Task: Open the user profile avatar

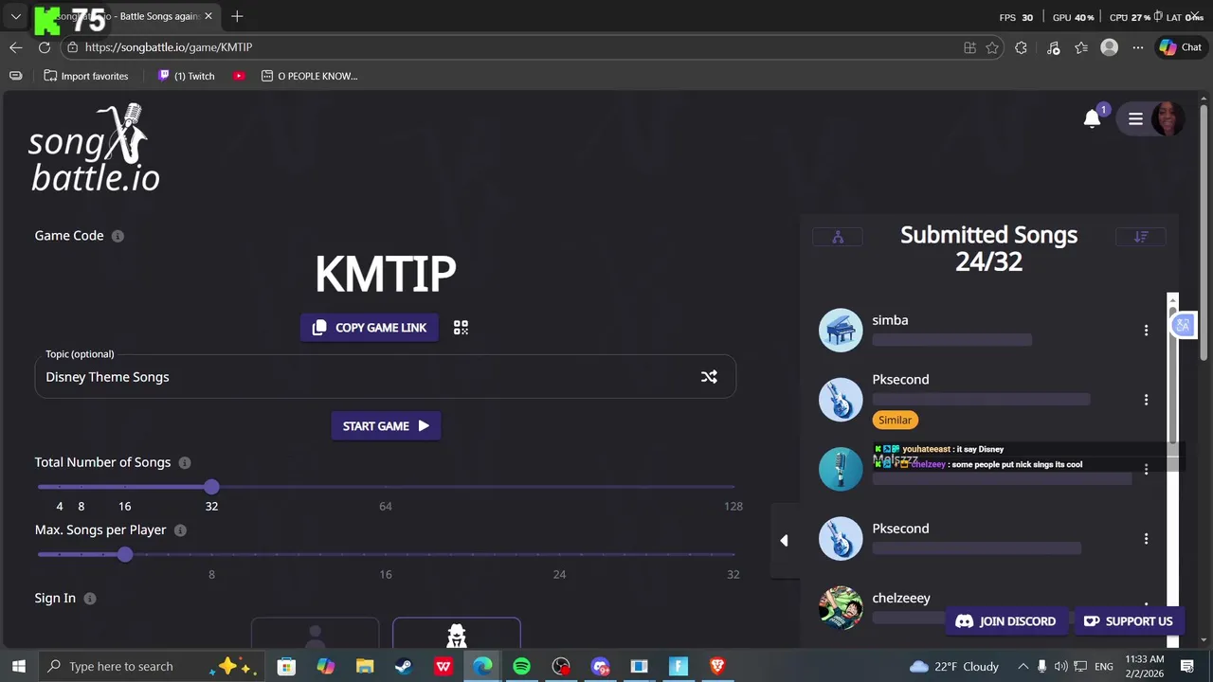Action: click(x=1168, y=119)
